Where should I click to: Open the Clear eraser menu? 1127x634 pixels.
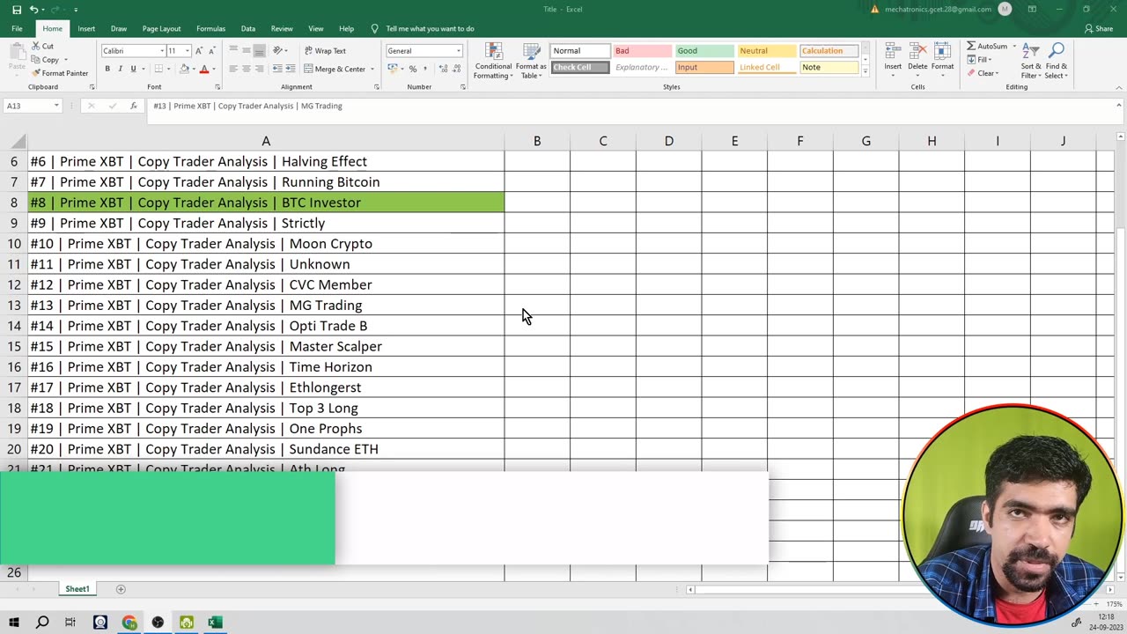pyautogui.click(x=983, y=73)
